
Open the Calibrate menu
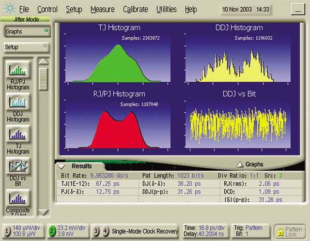click(x=135, y=9)
